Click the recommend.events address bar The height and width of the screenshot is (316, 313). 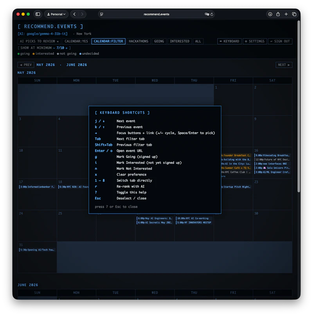(156, 14)
